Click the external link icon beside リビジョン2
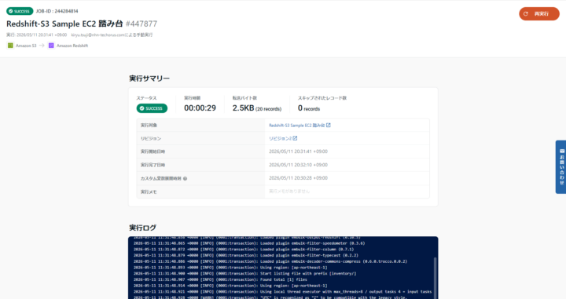Image resolution: width=566 pixels, height=299 pixels. coord(295,138)
